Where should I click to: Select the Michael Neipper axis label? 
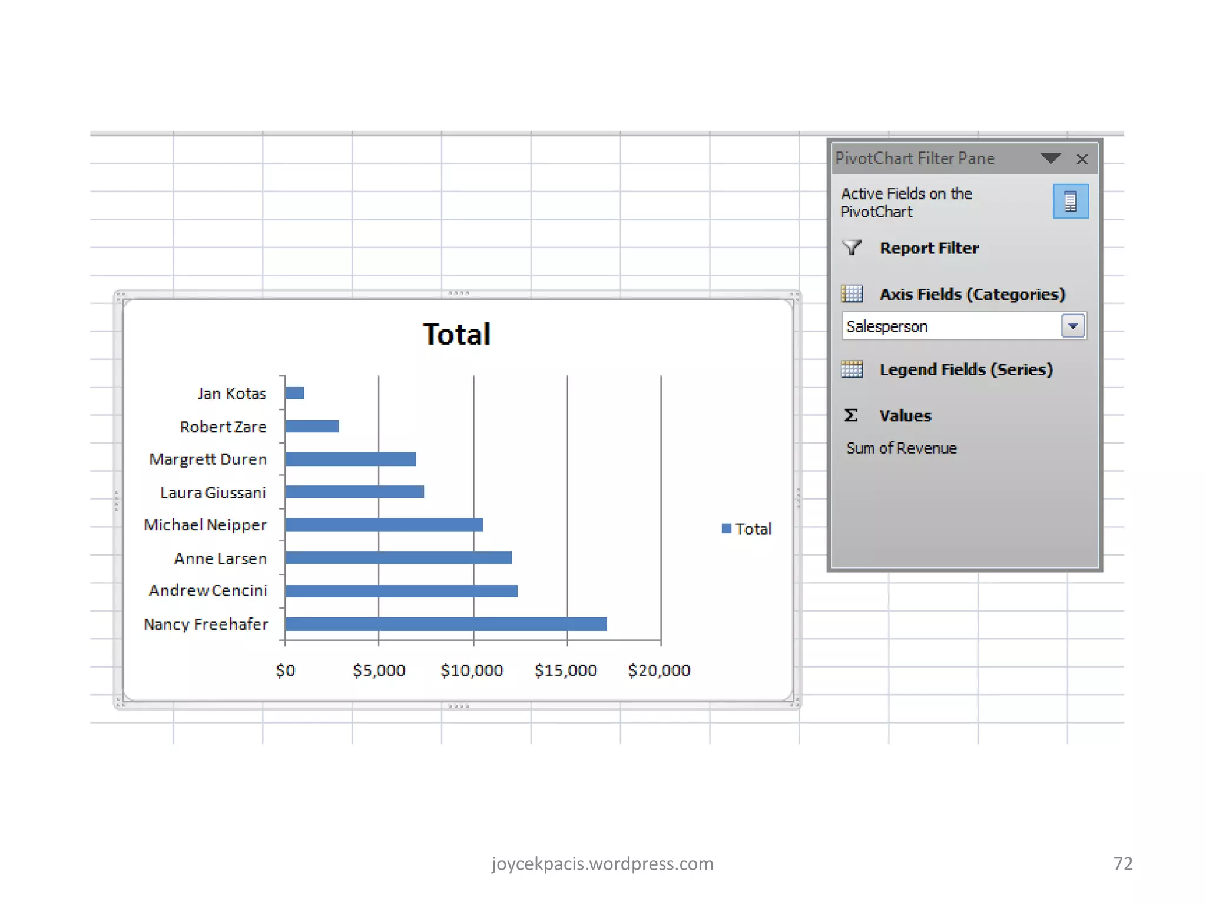(x=205, y=525)
